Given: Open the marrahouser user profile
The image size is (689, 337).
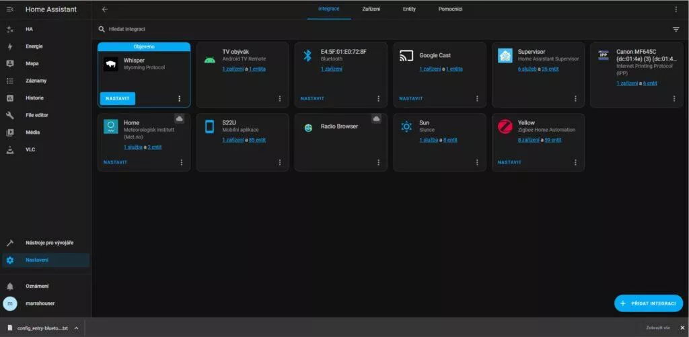Looking at the screenshot, I should point(46,303).
